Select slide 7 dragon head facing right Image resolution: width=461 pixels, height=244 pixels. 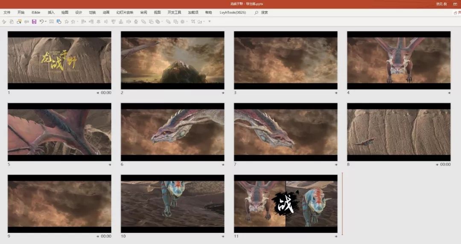click(x=286, y=132)
